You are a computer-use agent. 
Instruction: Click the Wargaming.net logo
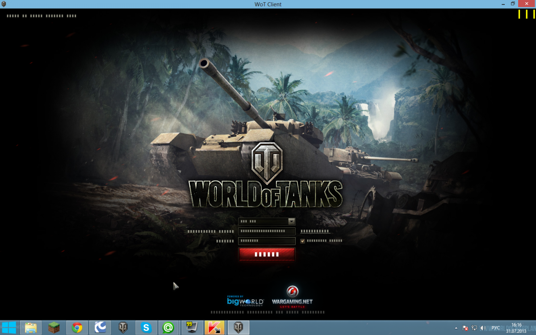coord(293,298)
